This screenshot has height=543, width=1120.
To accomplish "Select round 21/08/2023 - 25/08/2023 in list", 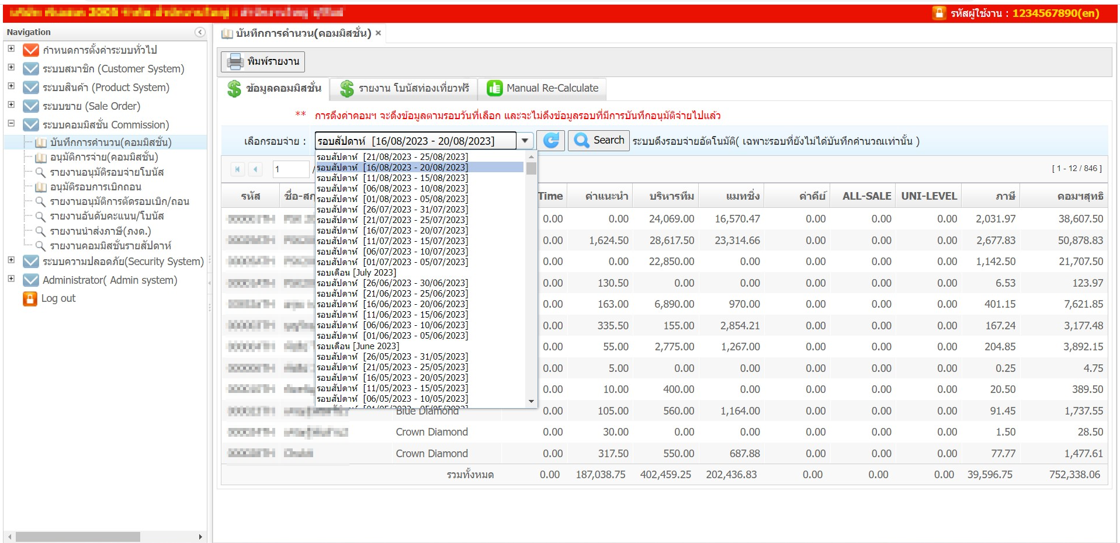I will 392,157.
